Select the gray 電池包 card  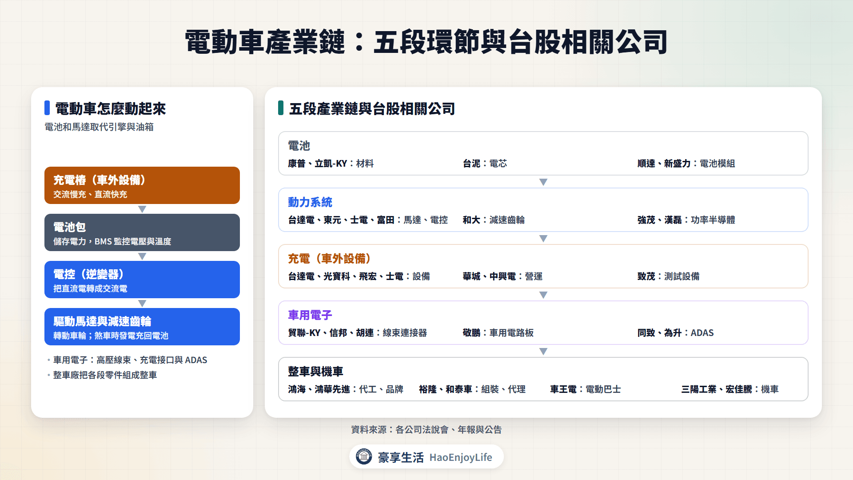coord(142,232)
